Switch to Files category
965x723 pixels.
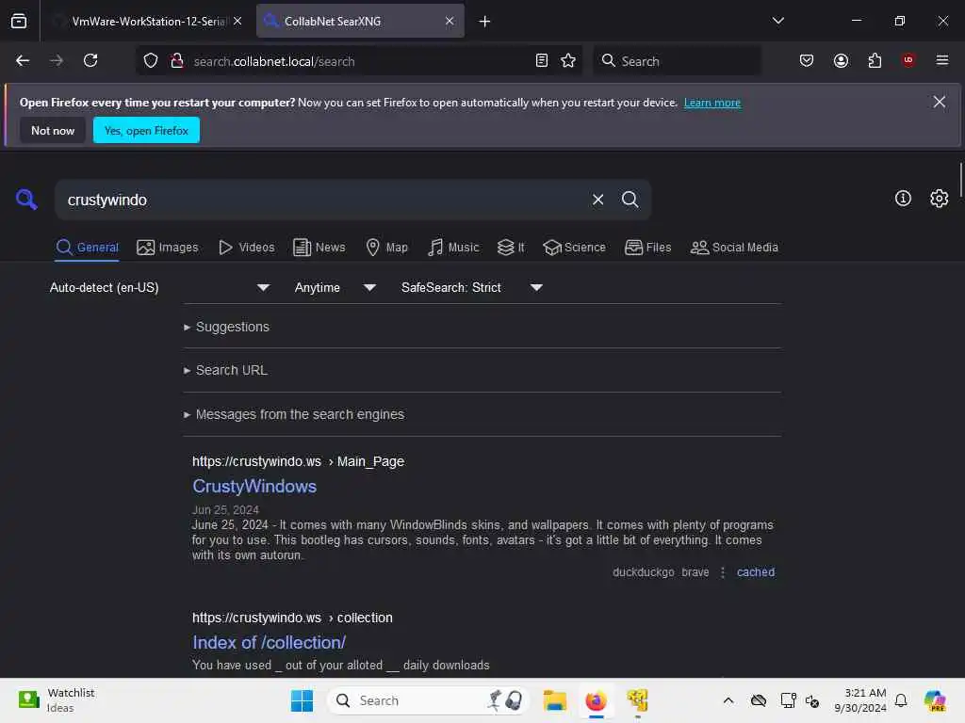point(647,248)
